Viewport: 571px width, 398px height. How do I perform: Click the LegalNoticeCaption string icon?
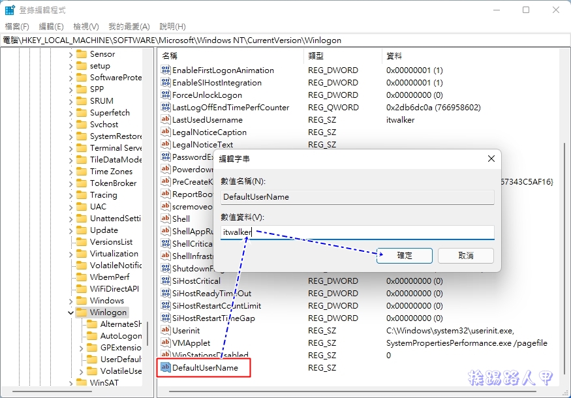165,132
